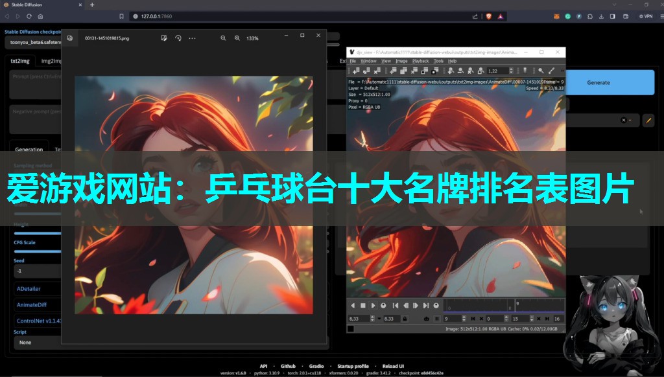Start forward playback in djv_view
This screenshot has width=664, height=377.
[373, 306]
